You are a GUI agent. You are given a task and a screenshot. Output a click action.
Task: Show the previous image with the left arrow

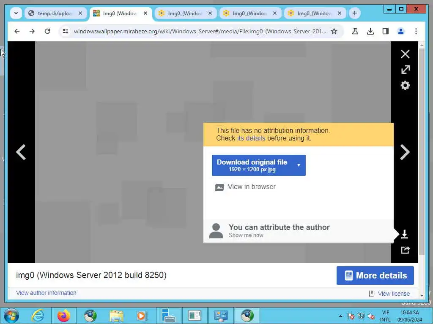click(x=21, y=152)
